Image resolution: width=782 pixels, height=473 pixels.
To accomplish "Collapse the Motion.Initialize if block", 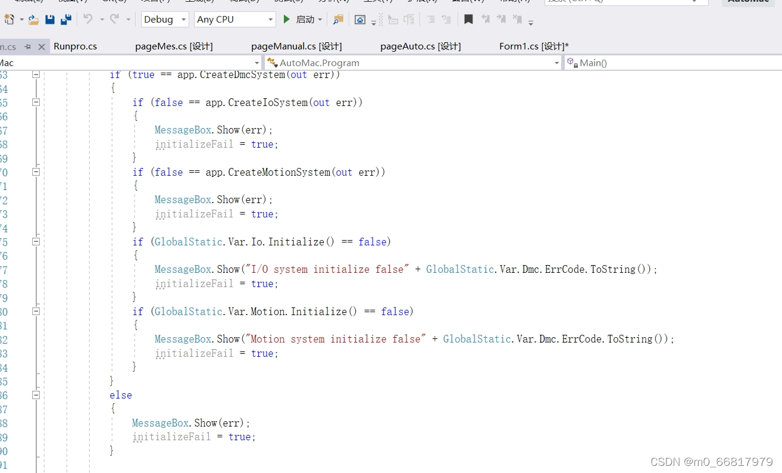I will [36, 312].
